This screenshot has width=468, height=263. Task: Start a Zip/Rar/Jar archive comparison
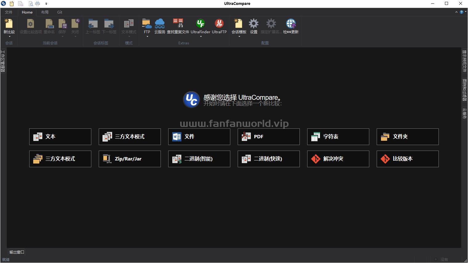[129, 159]
